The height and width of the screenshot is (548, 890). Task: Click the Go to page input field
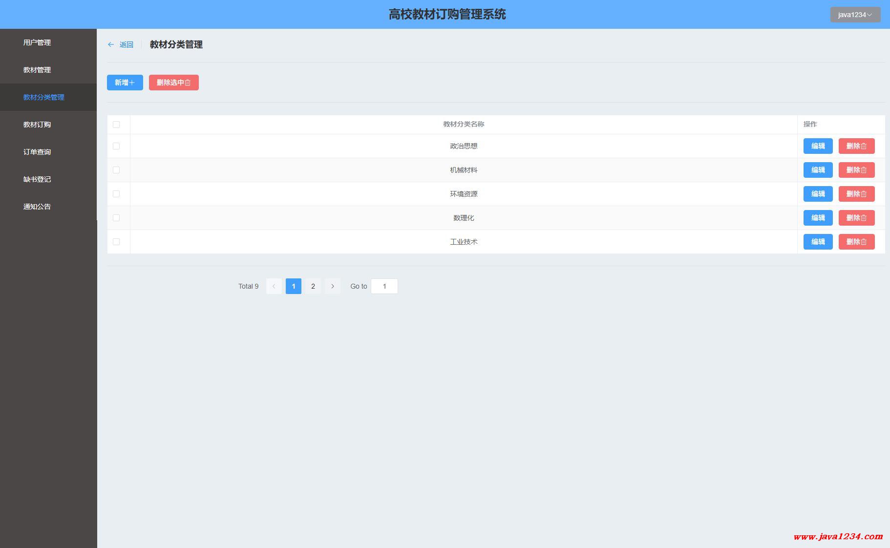(x=384, y=286)
